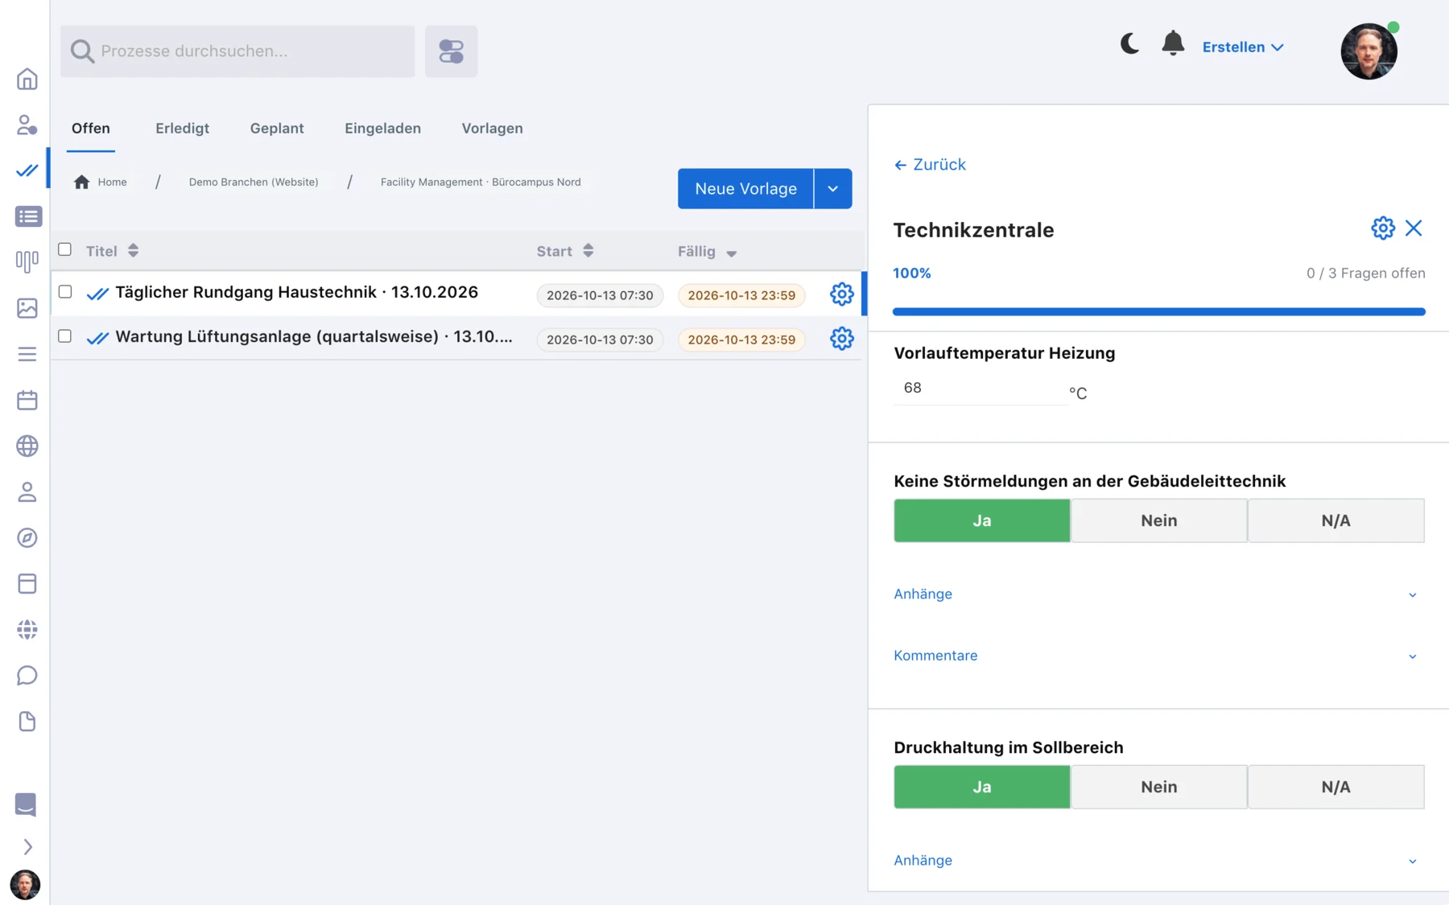Click the Technikzentrale progress bar
This screenshot has width=1449, height=905.
coord(1158,311)
